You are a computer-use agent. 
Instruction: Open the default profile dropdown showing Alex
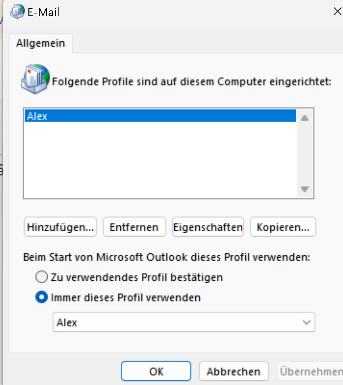(184, 322)
